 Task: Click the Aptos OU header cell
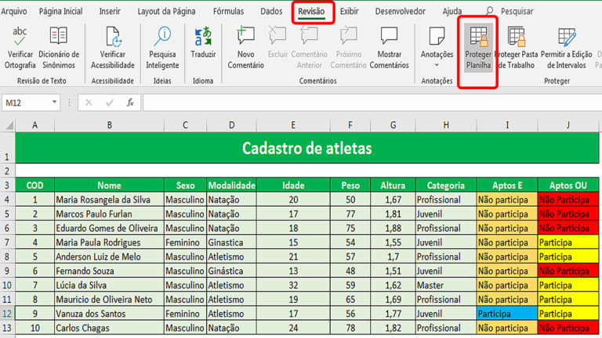coord(568,185)
